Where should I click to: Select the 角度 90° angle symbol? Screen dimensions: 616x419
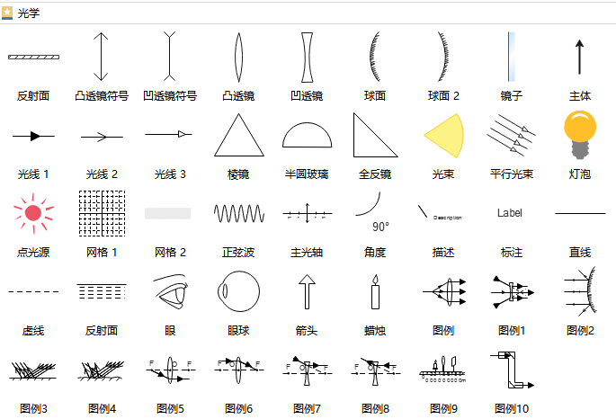[x=372, y=212]
